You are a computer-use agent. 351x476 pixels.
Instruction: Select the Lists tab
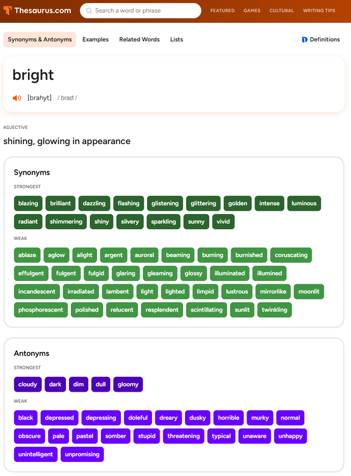(x=176, y=39)
